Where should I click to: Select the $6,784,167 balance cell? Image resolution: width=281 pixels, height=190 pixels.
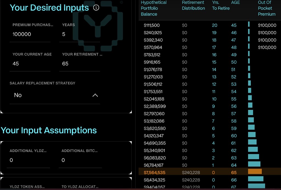(x=154, y=165)
